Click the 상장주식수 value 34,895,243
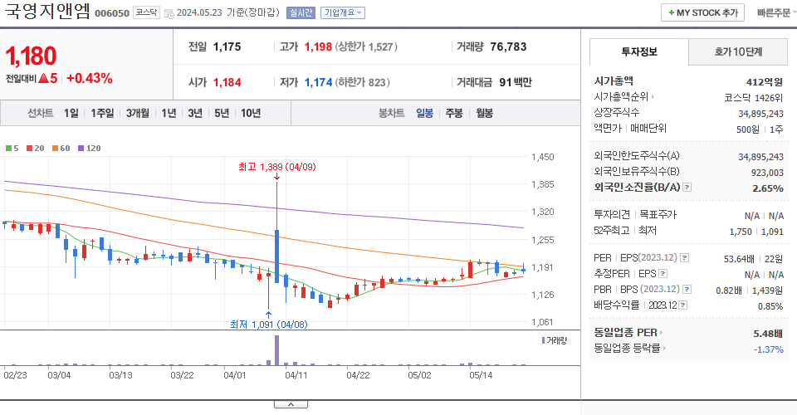This screenshot has height=415, width=797. (761, 114)
